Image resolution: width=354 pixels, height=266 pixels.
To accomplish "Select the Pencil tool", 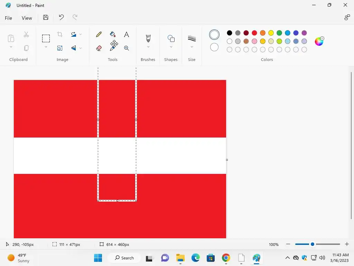I will pyautogui.click(x=99, y=34).
